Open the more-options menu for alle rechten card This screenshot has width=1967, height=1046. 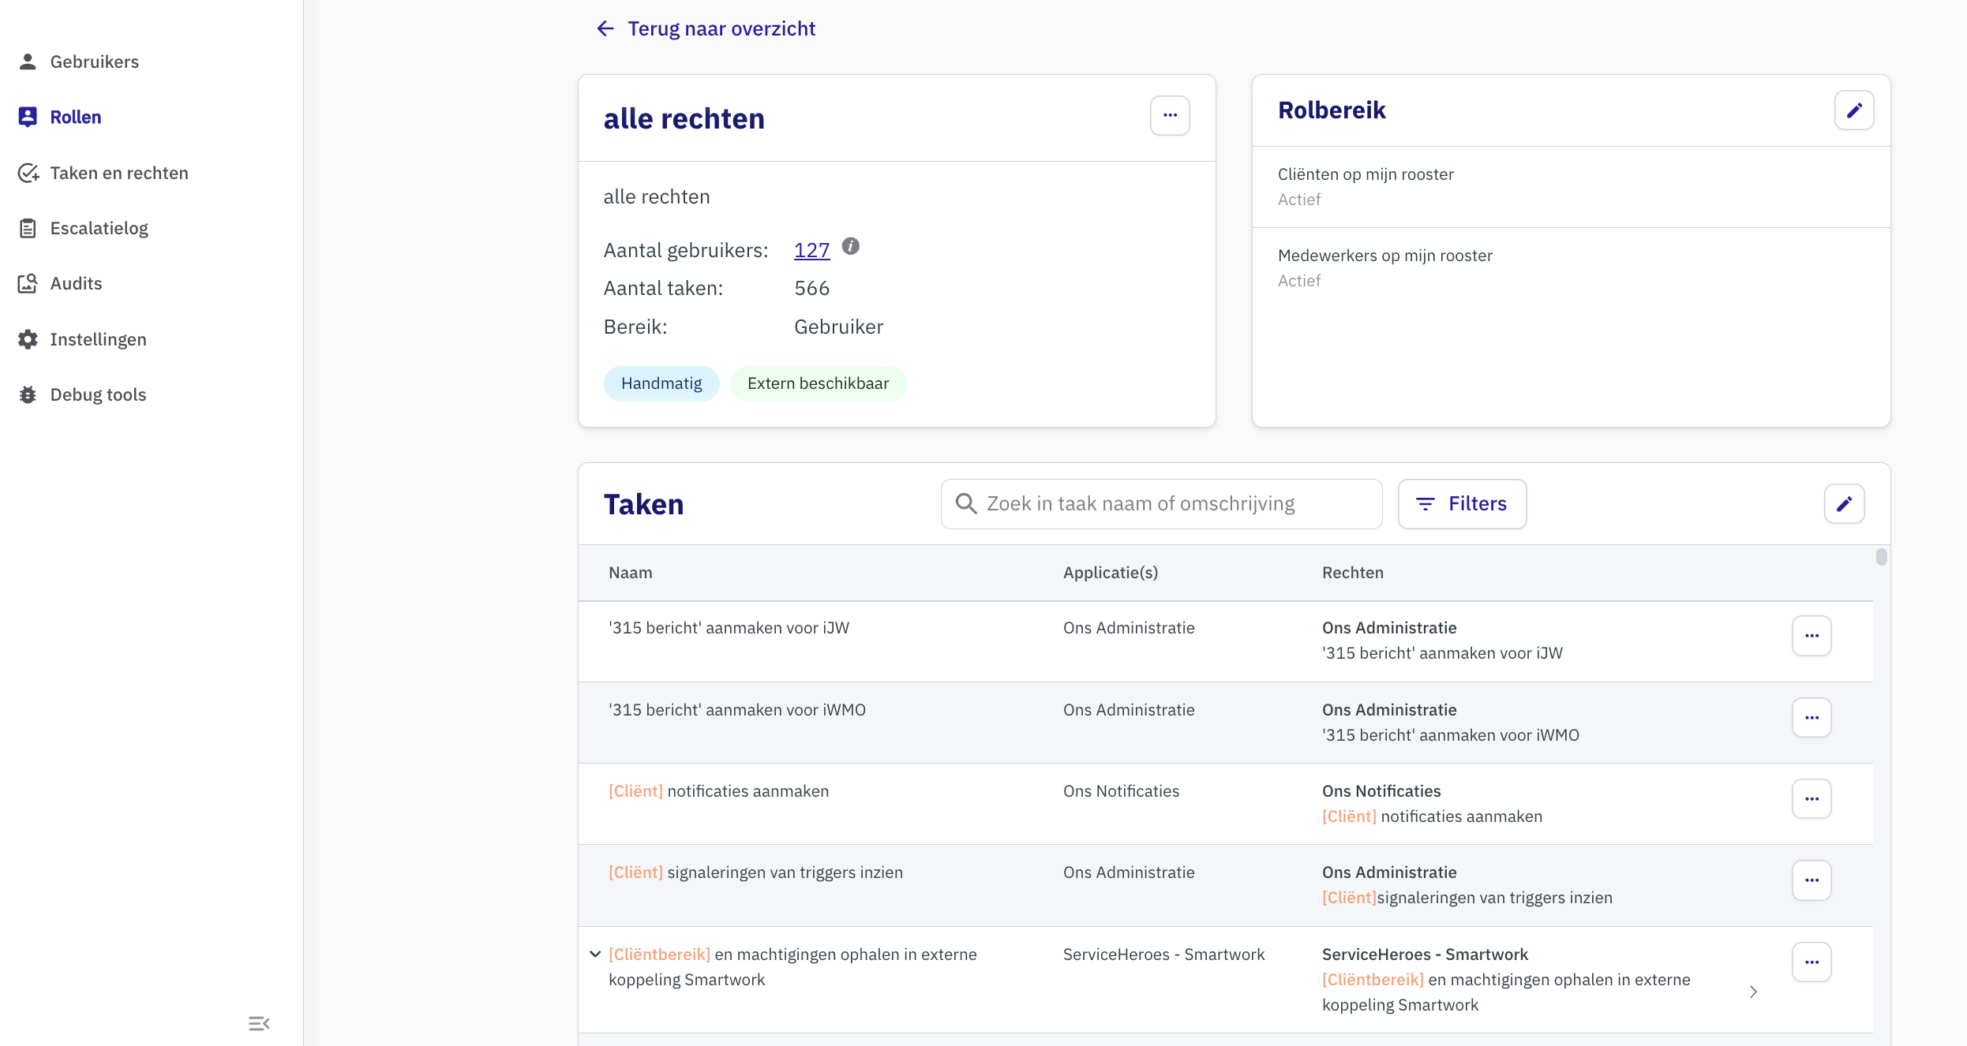coord(1170,115)
